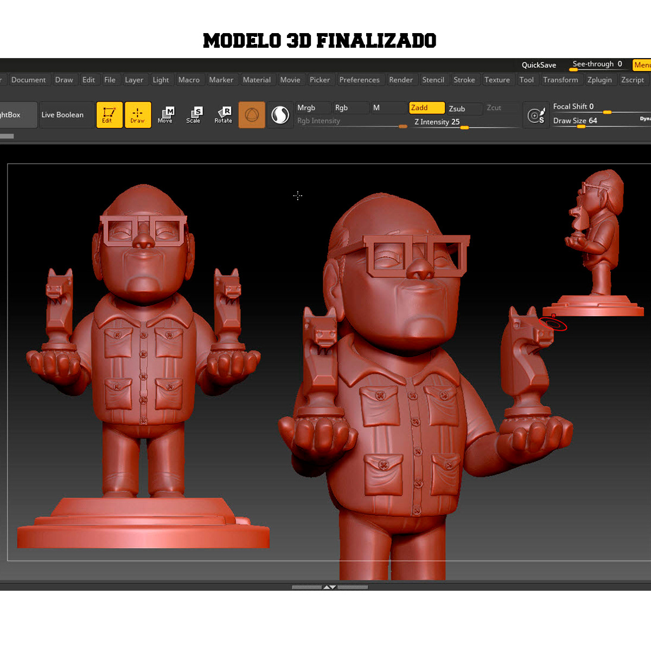This screenshot has width=651, height=651.
Task: Open the Material menu
Action: pyautogui.click(x=257, y=80)
